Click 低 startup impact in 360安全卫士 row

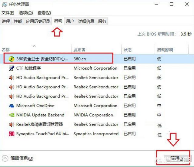coord(159,59)
